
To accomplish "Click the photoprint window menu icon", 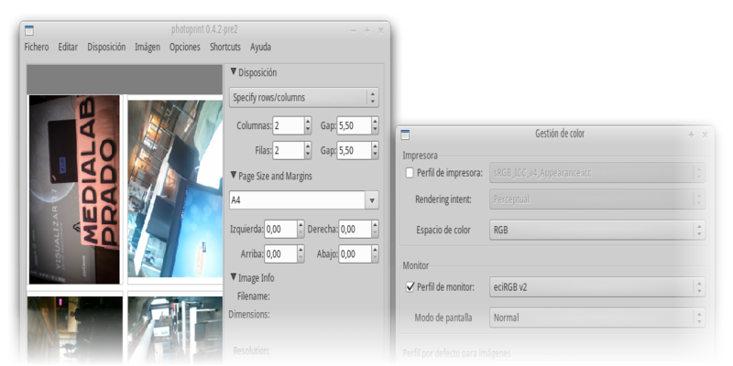I will point(29,31).
